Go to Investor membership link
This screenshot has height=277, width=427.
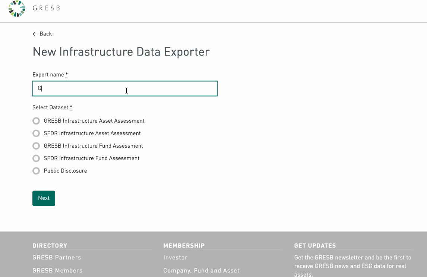click(175, 257)
